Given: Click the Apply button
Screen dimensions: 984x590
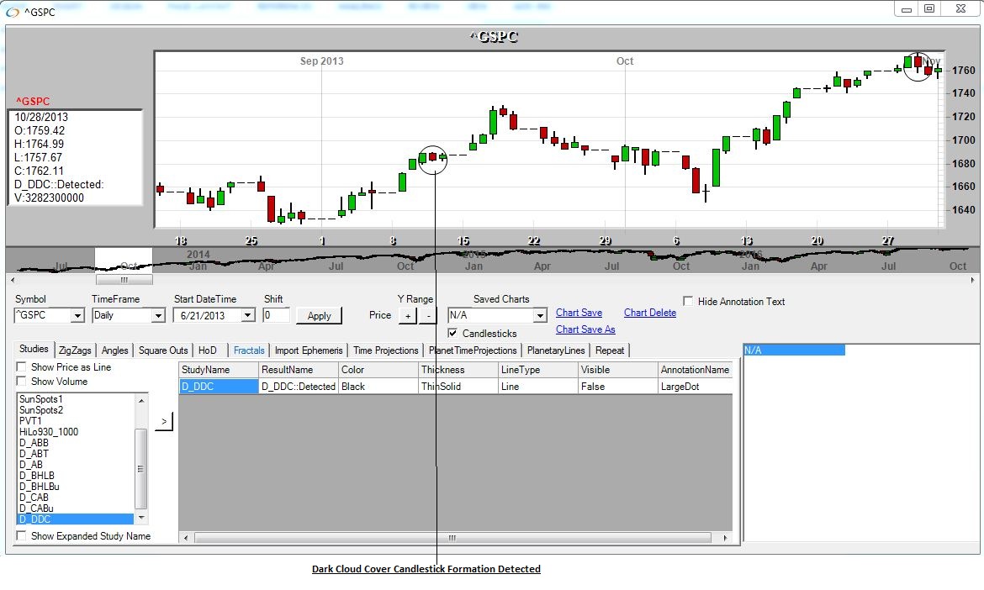Looking at the screenshot, I should coord(319,316).
